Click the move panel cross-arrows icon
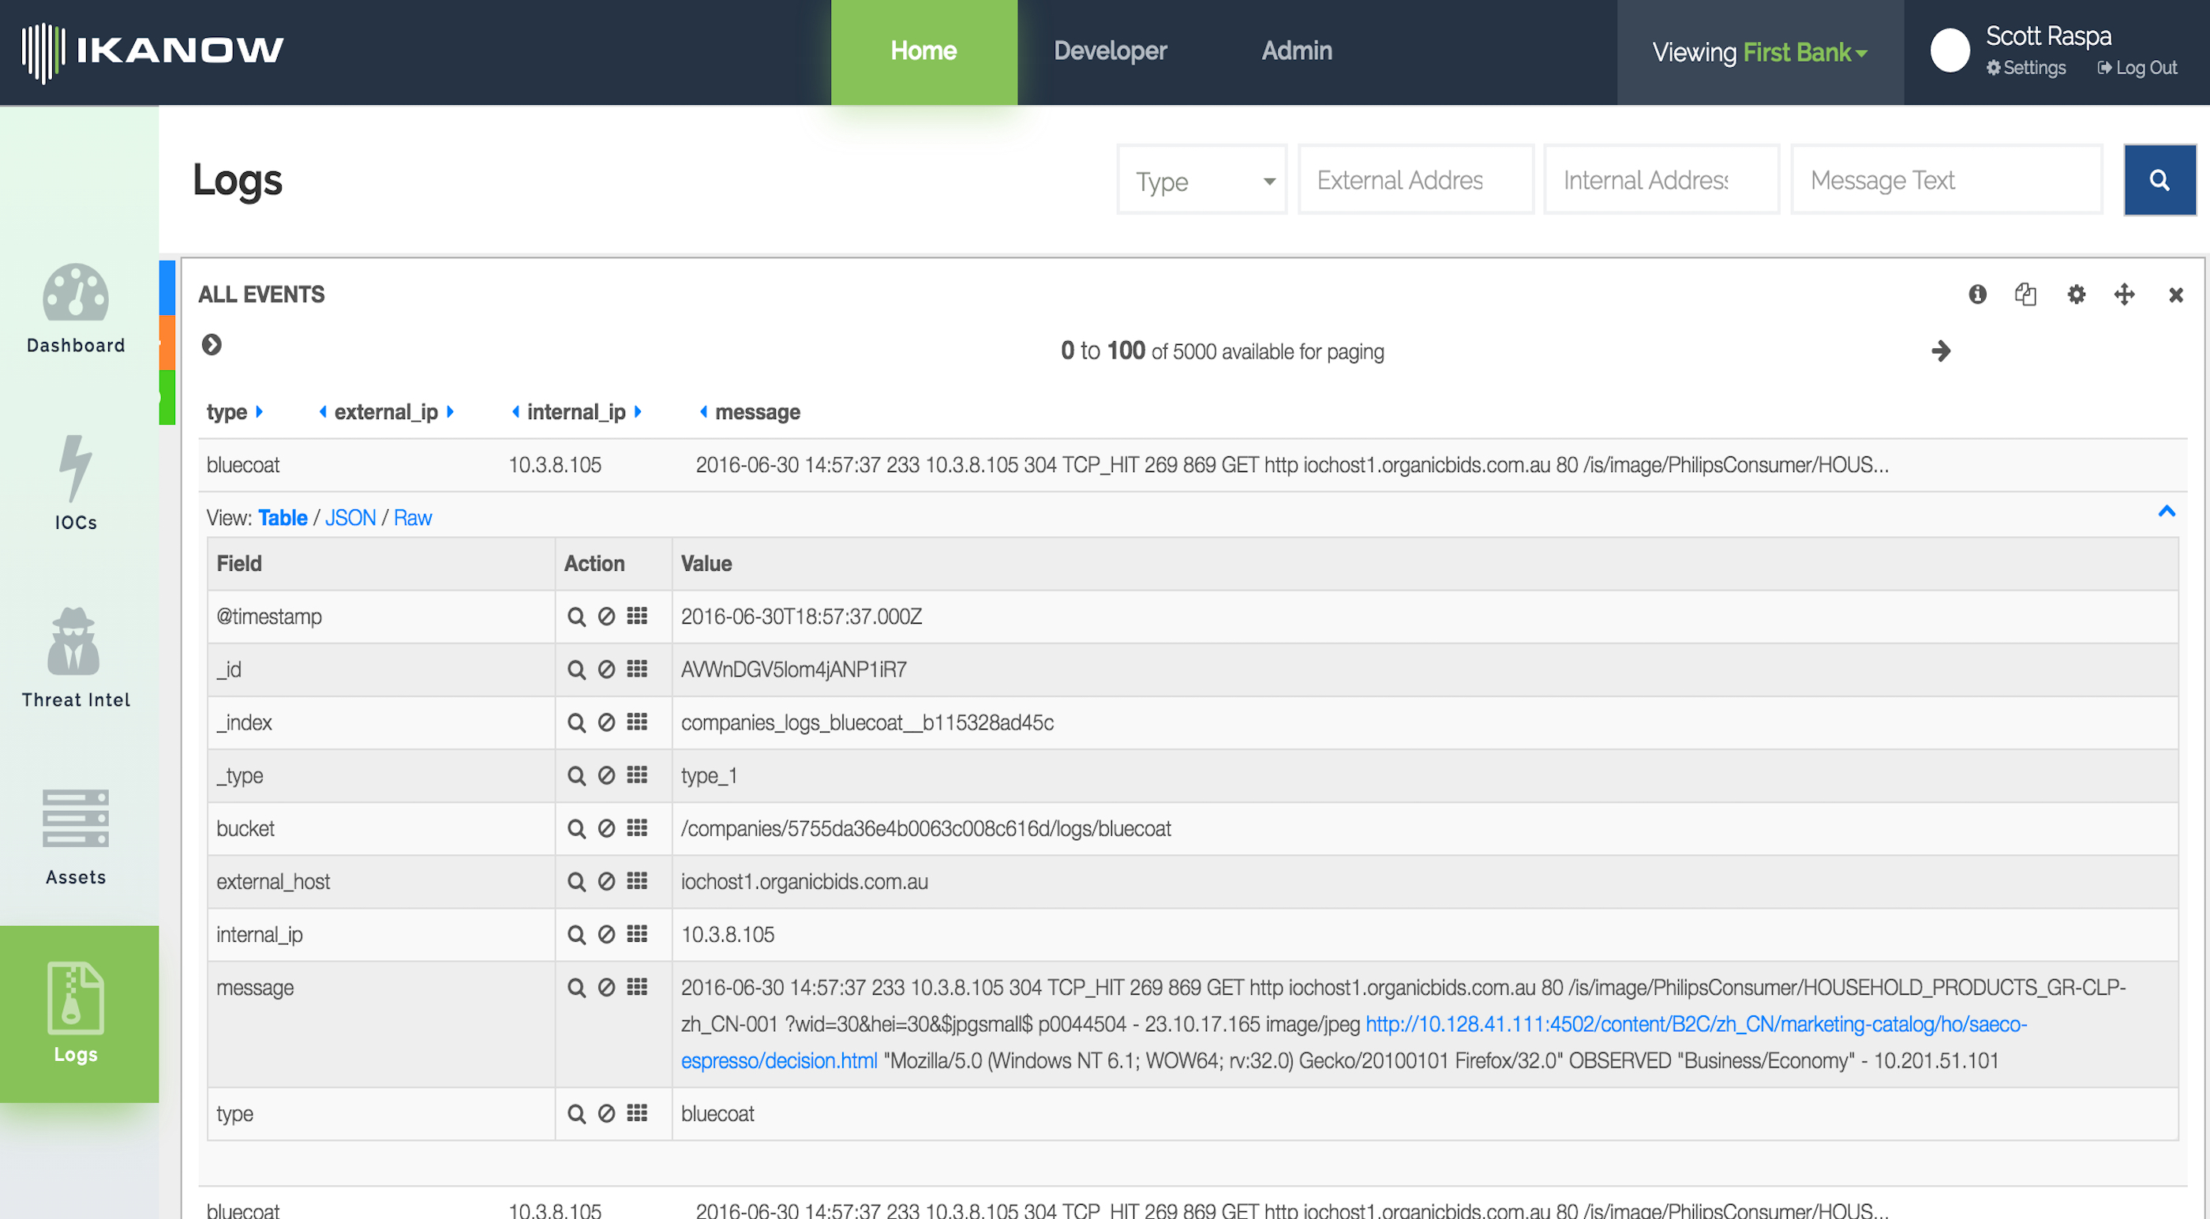 [x=2124, y=294]
